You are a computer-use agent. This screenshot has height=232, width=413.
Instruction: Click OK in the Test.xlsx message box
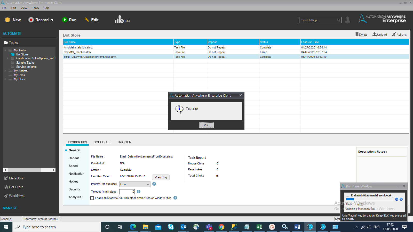click(x=206, y=125)
